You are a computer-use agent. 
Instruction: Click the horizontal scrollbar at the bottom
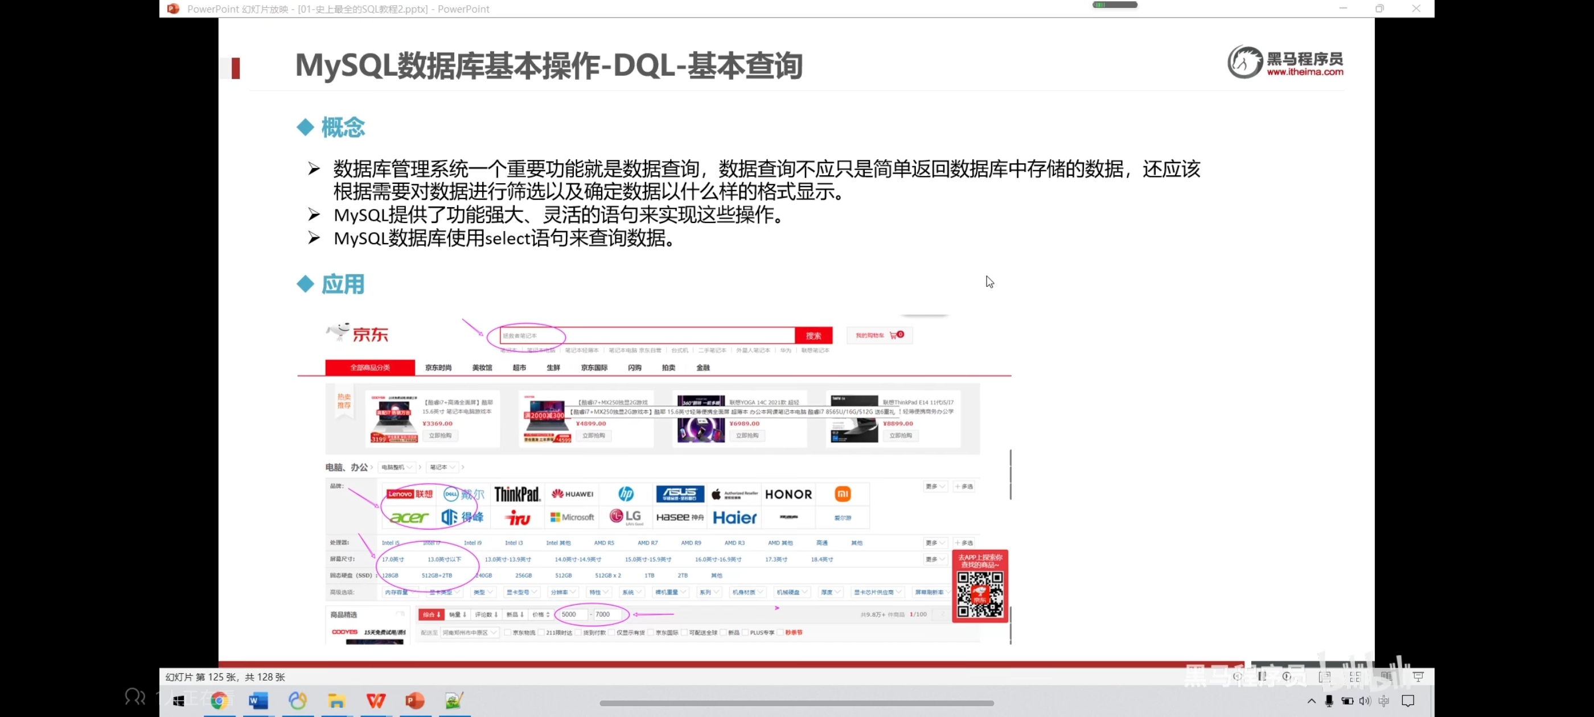(796, 703)
